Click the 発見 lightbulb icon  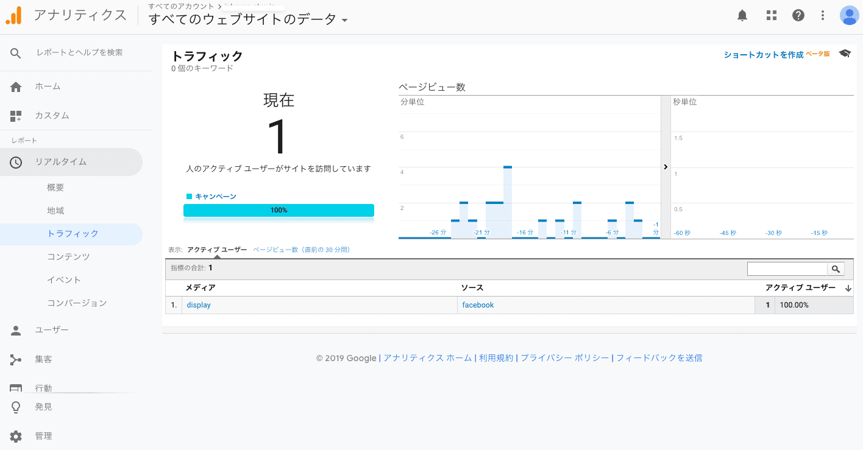tap(16, 407)
